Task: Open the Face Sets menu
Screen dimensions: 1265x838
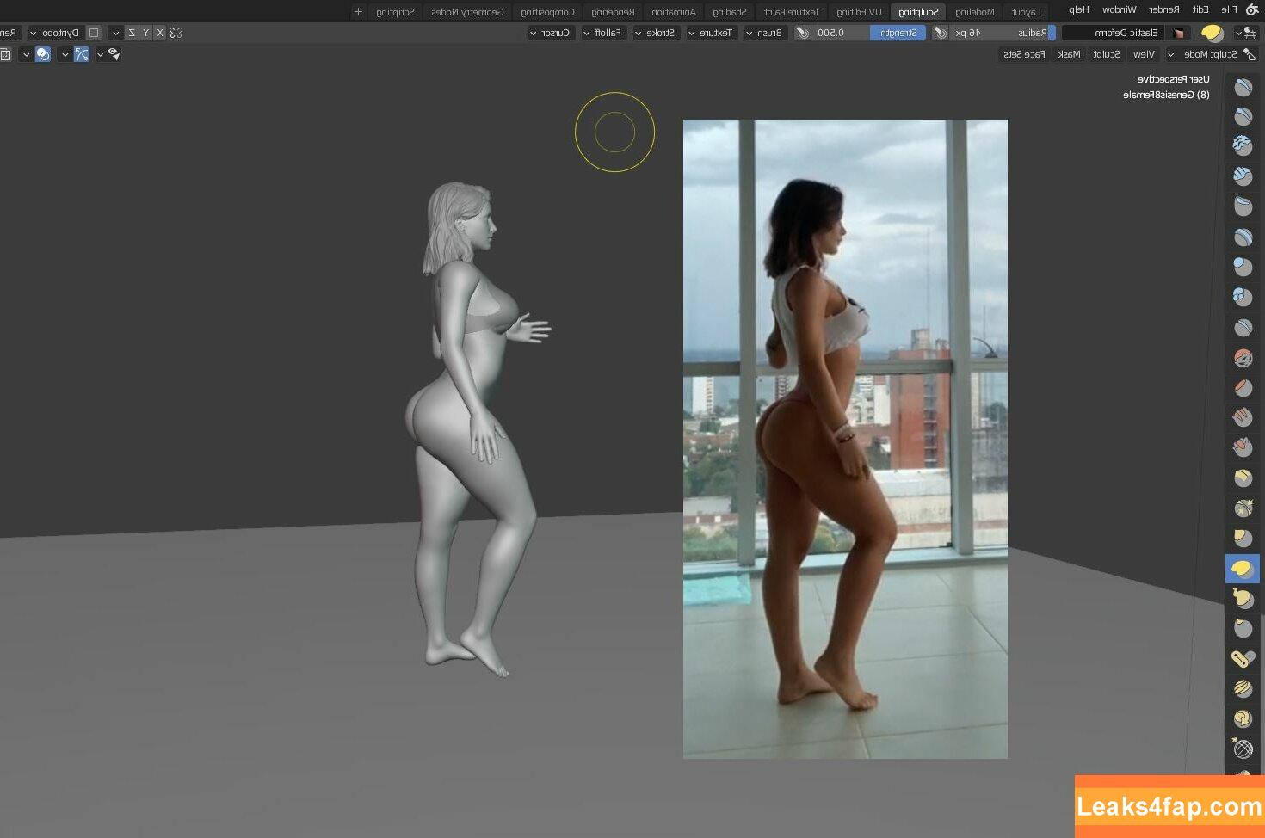Action: pyautogui.click(x=1024, y=54)
